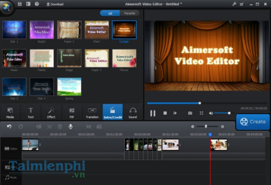
Task: Open the shopping cart purchase icon
Action: [x=242, y=4]
